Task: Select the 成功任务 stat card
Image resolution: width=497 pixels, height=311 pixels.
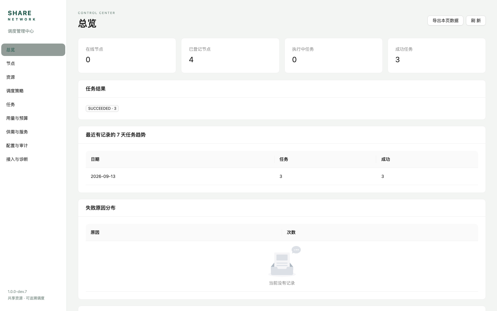Action: coord(436,55)
